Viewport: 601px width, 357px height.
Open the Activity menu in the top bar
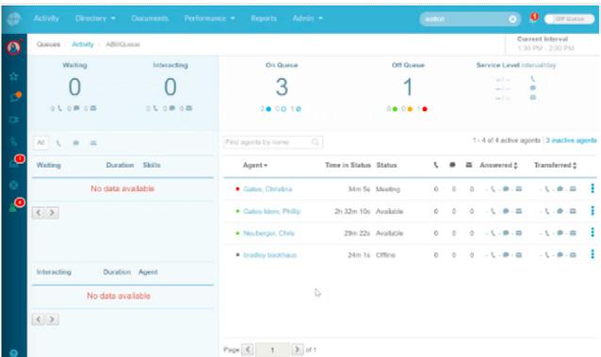(x=46, y=19)
